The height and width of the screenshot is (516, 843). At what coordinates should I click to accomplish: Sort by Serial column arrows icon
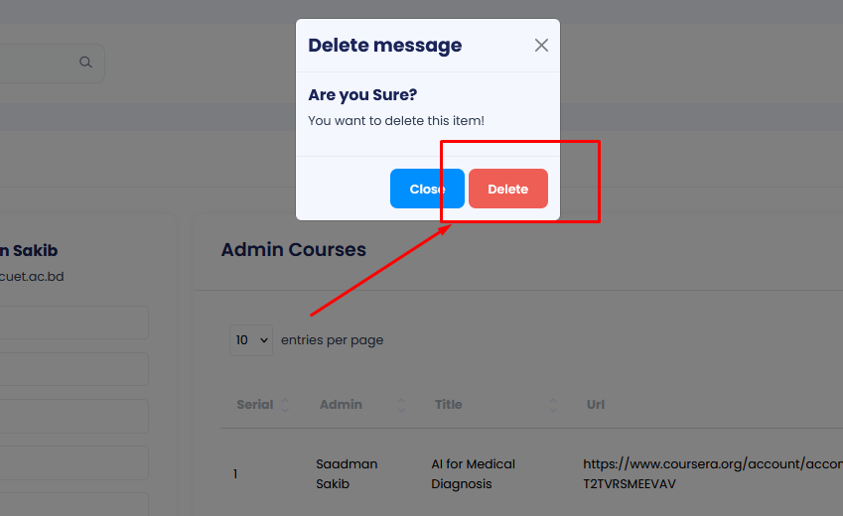click(x=286, y=405)
